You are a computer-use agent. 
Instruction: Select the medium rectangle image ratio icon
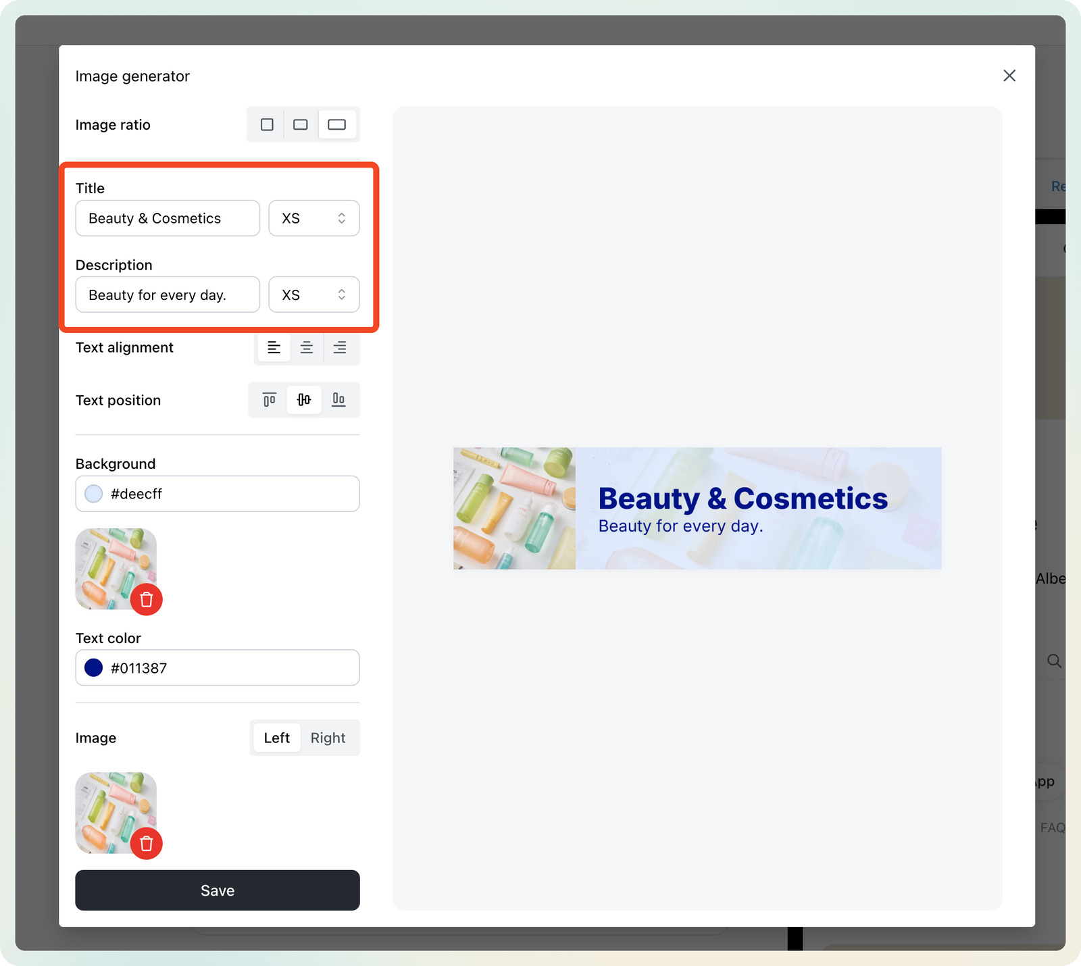coord(301,124)
